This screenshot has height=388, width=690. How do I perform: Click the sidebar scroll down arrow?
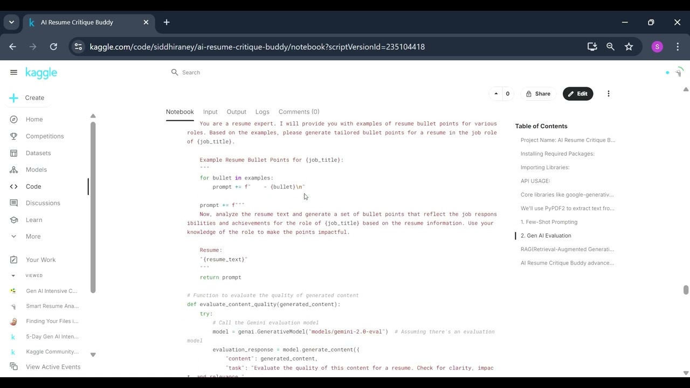tap(93, 355)
